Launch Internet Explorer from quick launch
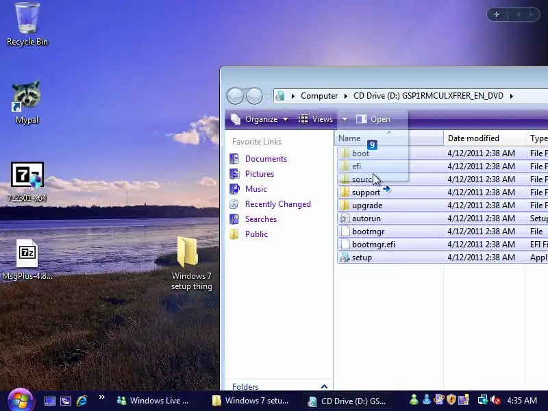Screen dimensions: 548x411 (x=82, y=401)
